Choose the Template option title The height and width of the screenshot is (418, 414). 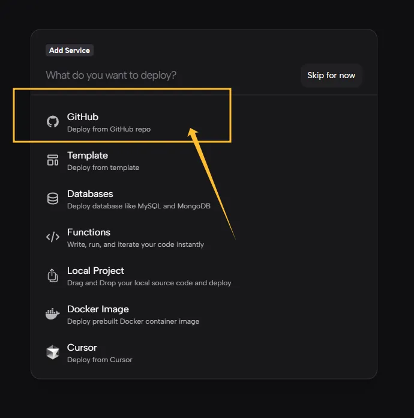coord(88,156)
